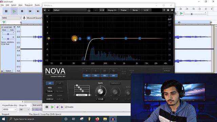Open the File menu
The width and height of the screenshot is (217, 122).
pos(2,5)
